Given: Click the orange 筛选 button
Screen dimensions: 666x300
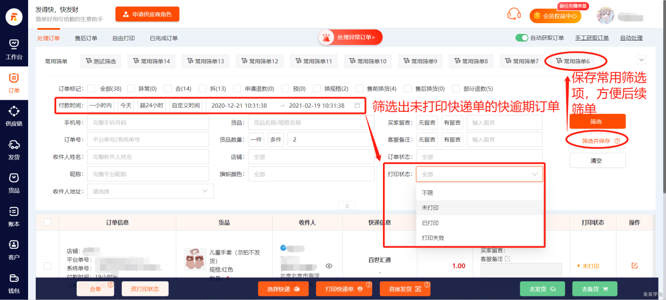Looking at the screenshot, I should point(597,121).
